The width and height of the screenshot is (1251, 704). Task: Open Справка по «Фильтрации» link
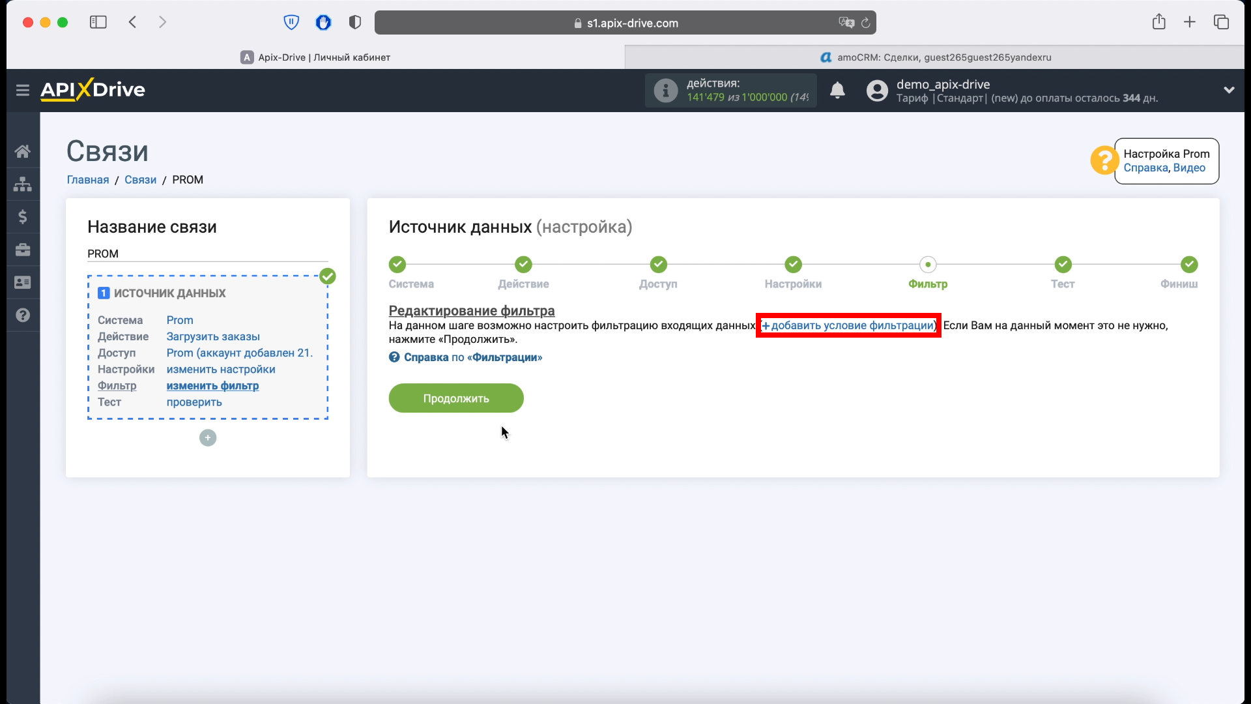pyautogui.click(x=466, y=357)
